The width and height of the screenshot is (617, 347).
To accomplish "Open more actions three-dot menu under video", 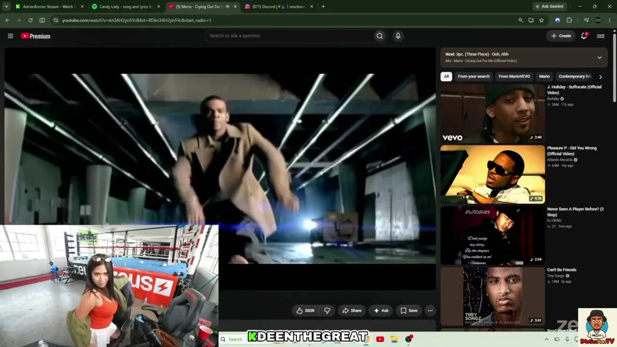I will [430, 310].
